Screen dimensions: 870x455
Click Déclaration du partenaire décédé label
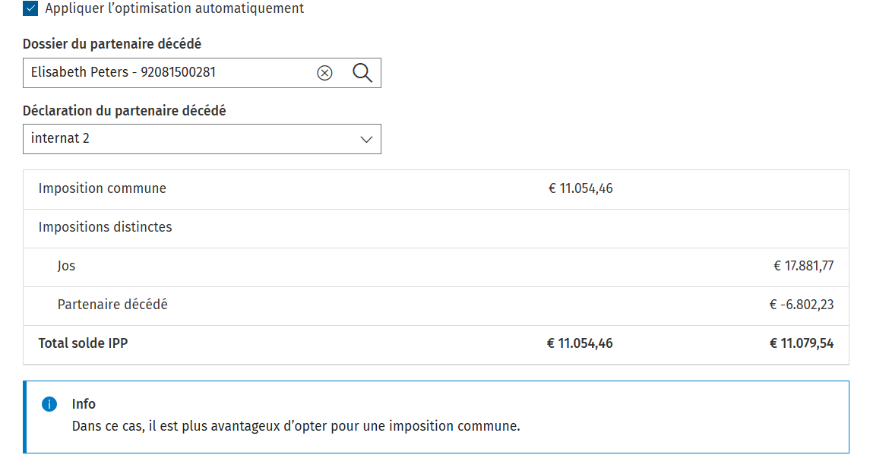[x=125, y=110]
